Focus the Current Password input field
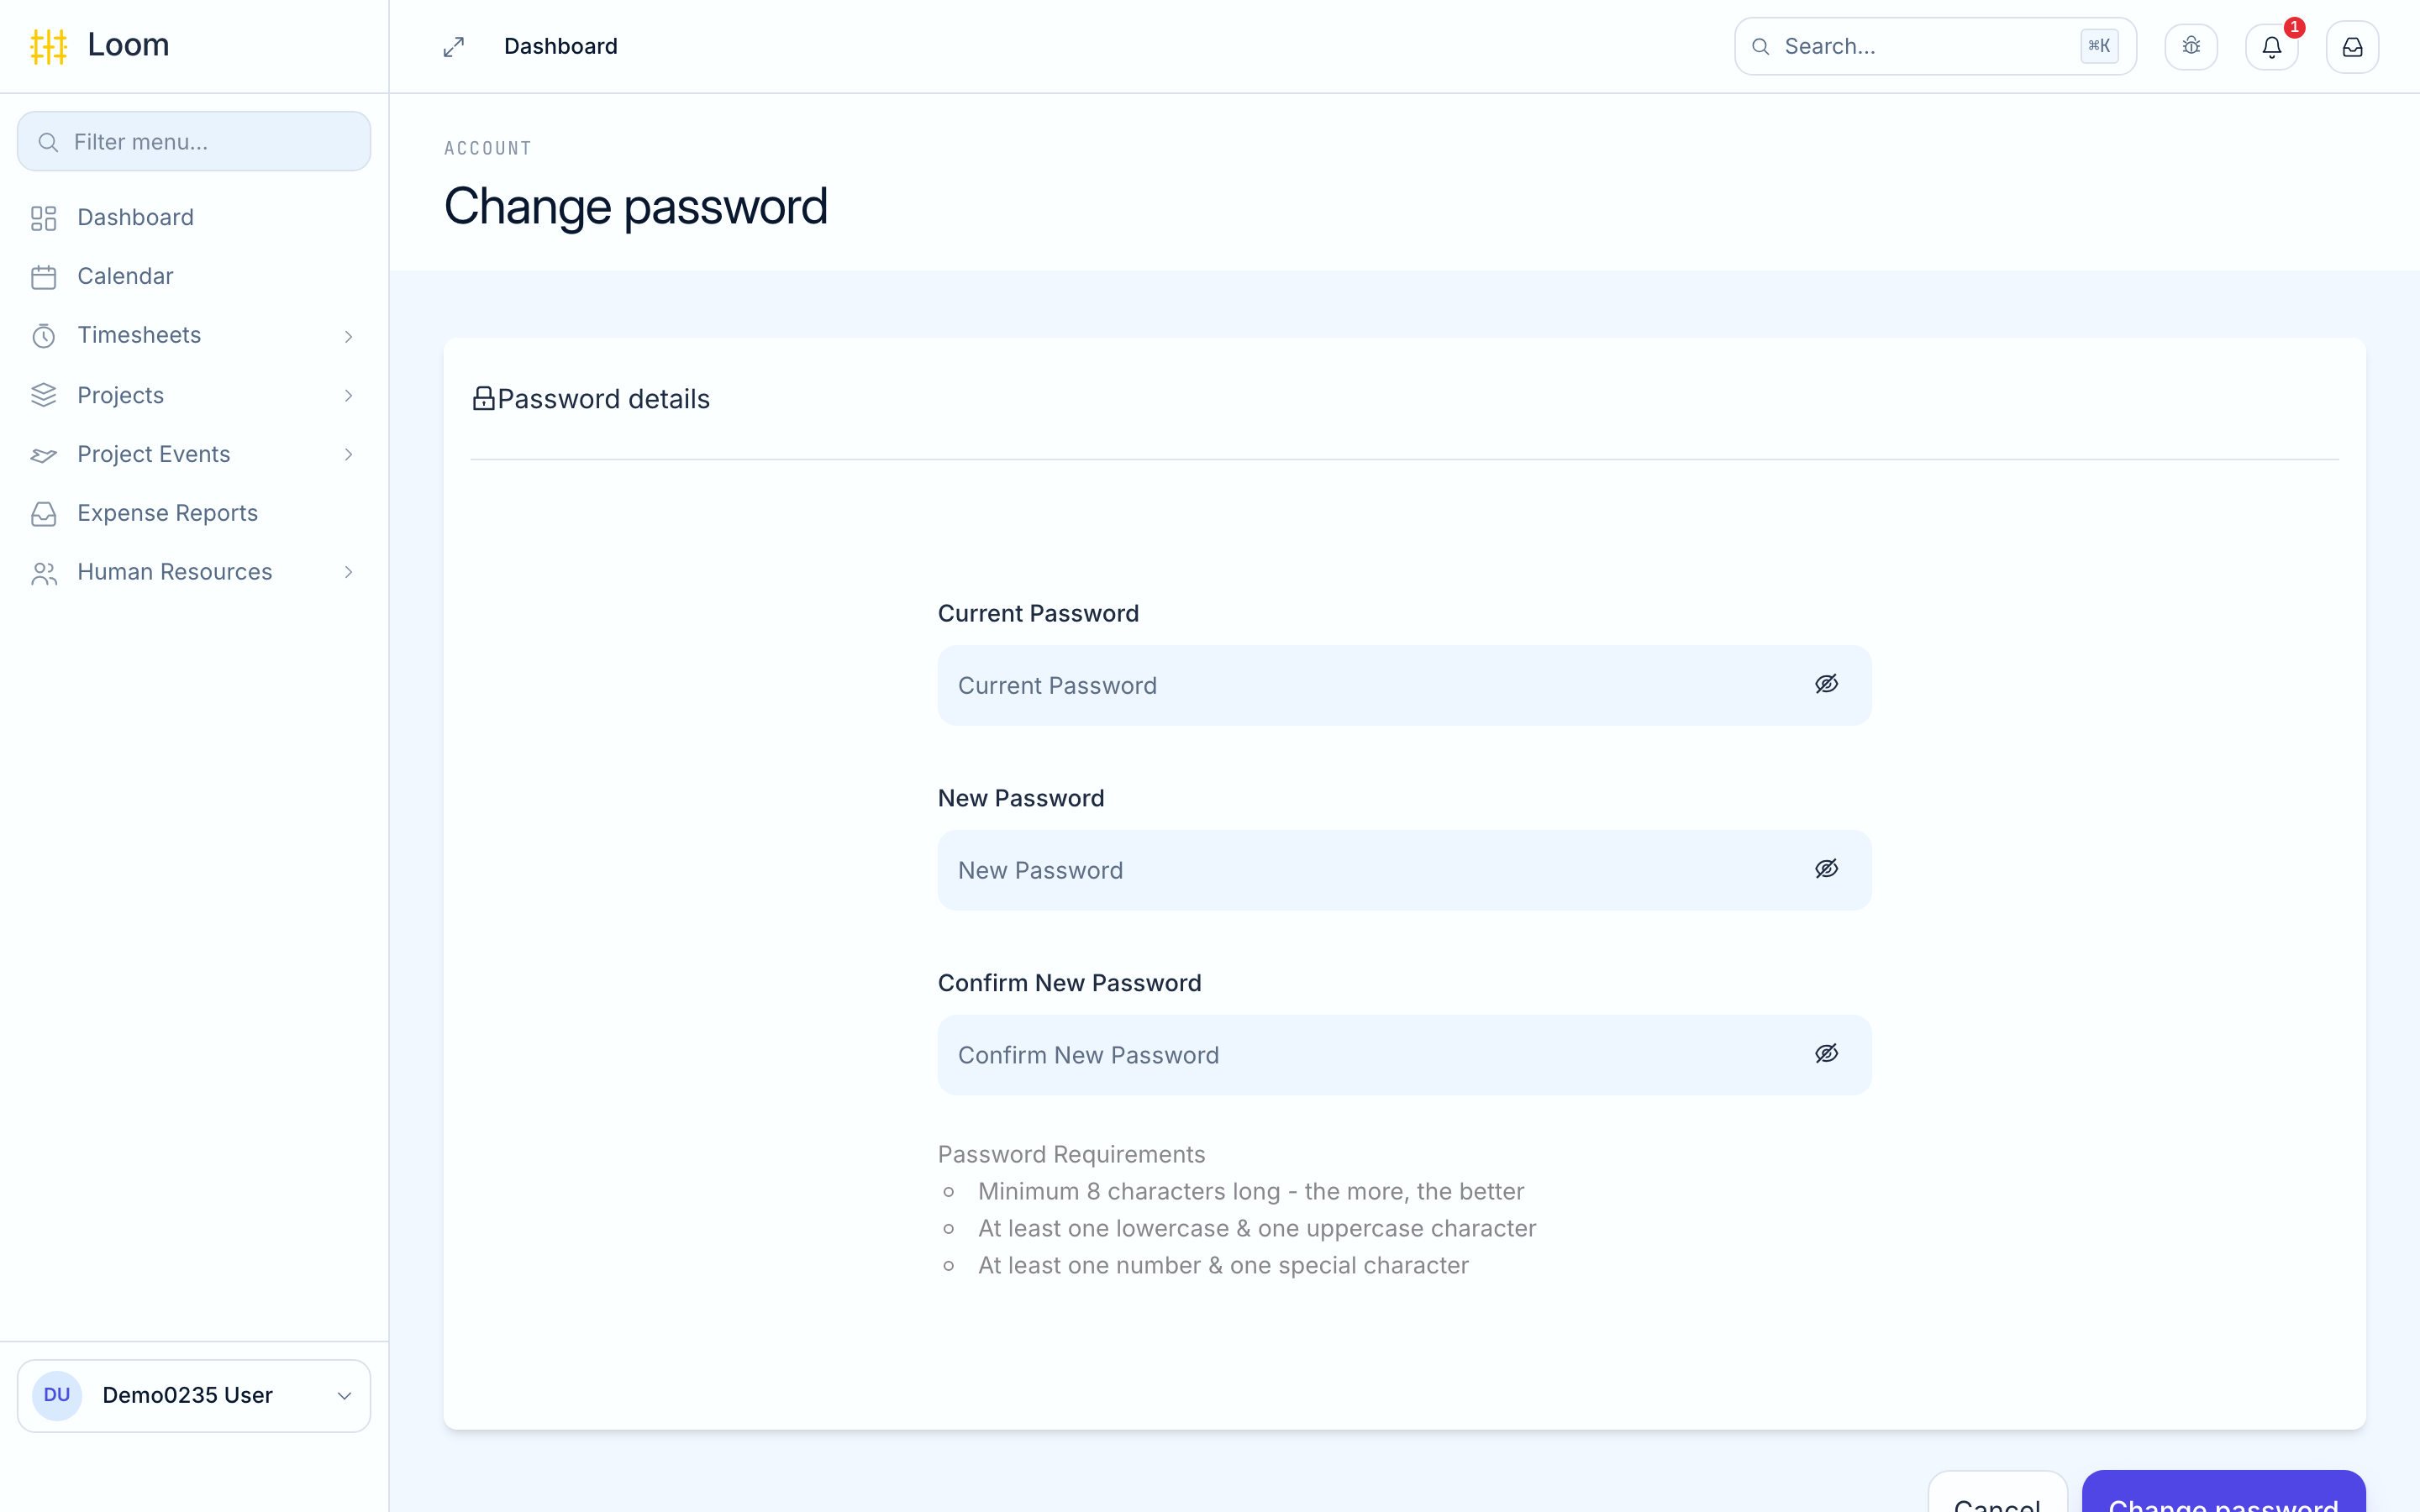 pos(1404,685)
